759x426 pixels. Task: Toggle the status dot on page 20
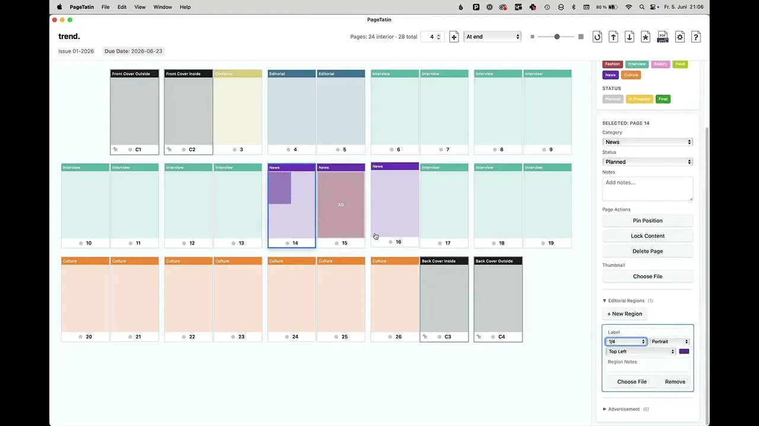coord(81,337)
